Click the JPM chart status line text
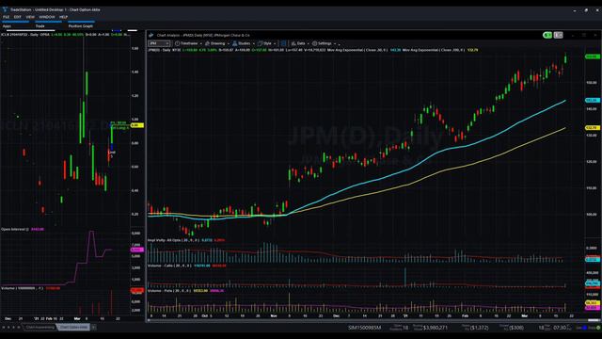The height and width of the screenshot is (339, 602). 313,50
